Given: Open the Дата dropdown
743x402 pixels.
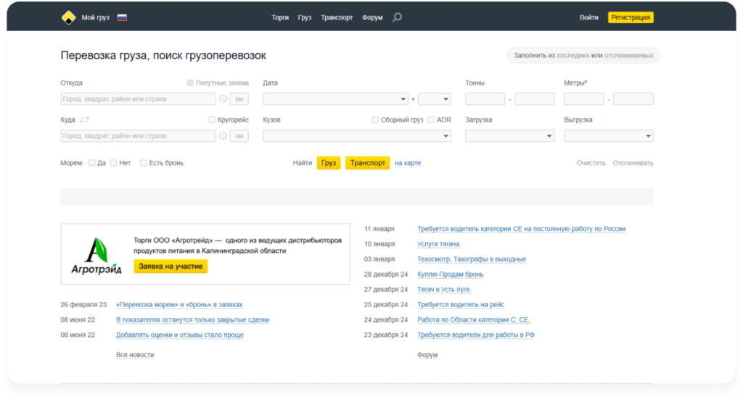Looking at the screenshot, I should point(335,99).
